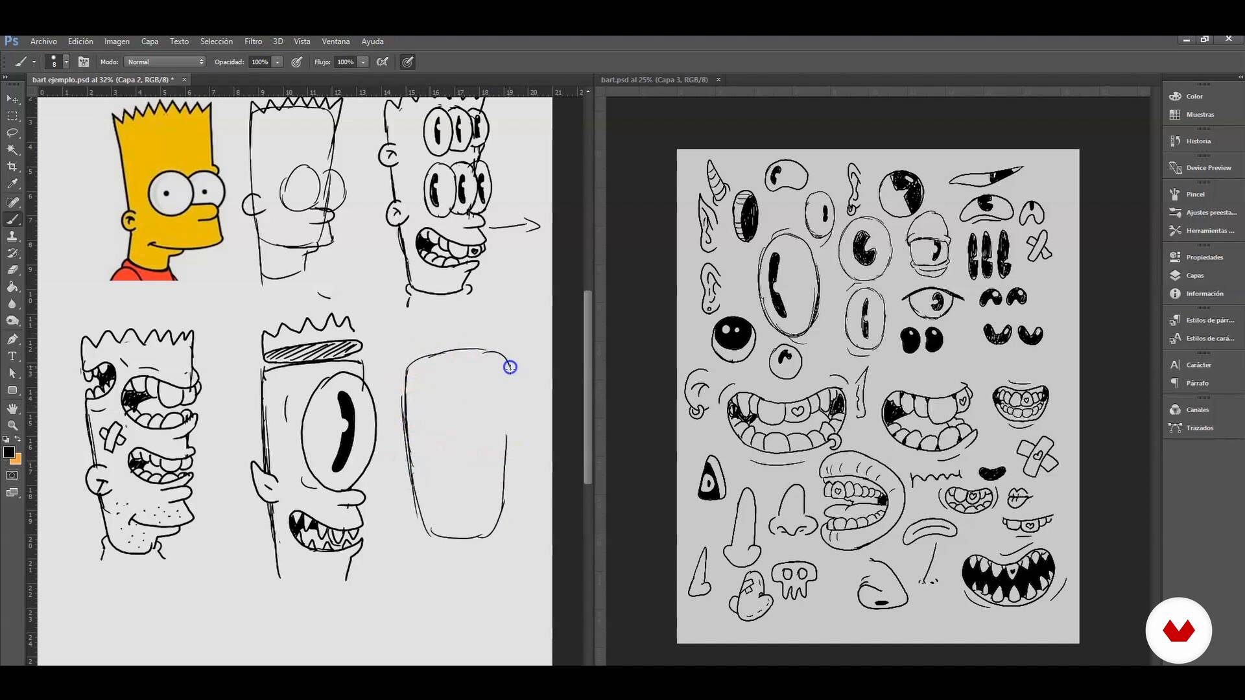Open the Edición menu
Screen dimensions: 1245x700
tap(80, 41)
